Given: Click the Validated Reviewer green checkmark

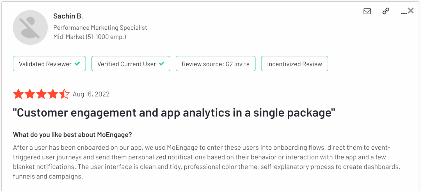Looking at the screenshot, I should tap(77, 64).
